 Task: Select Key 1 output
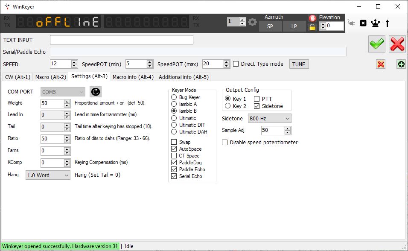point(227,99)
